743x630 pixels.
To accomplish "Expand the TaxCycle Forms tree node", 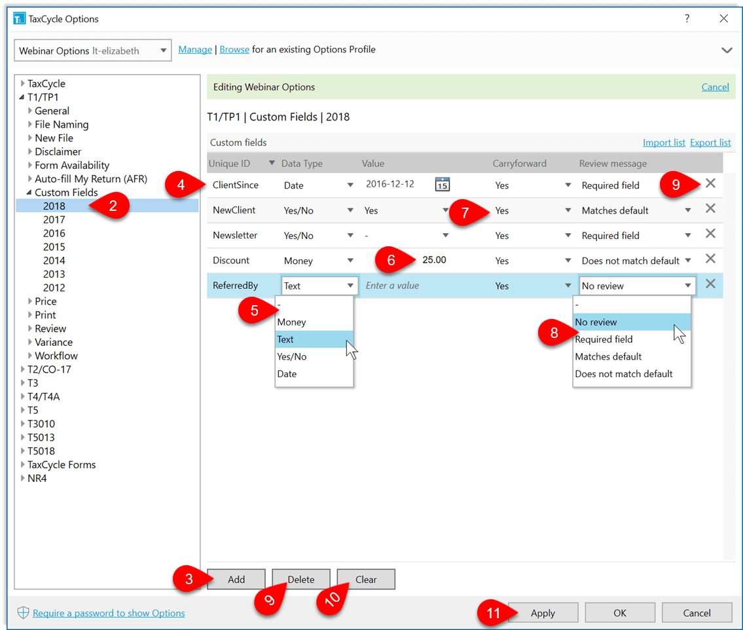I will click(x=22, y=464).
